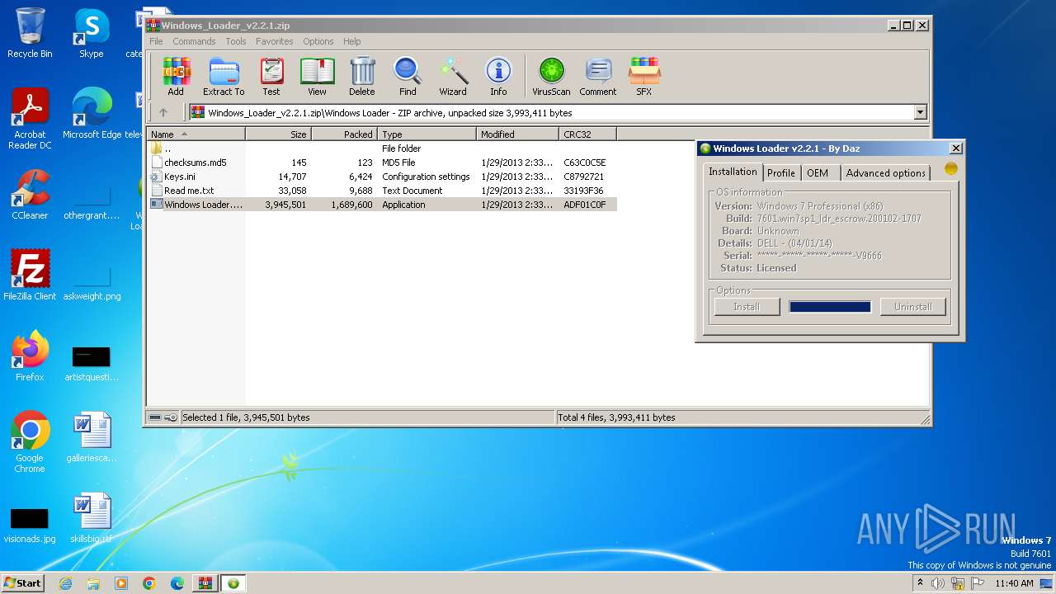Select the Keys.ini file row
The image size is (1056, 594).
(x=382, y=177)
